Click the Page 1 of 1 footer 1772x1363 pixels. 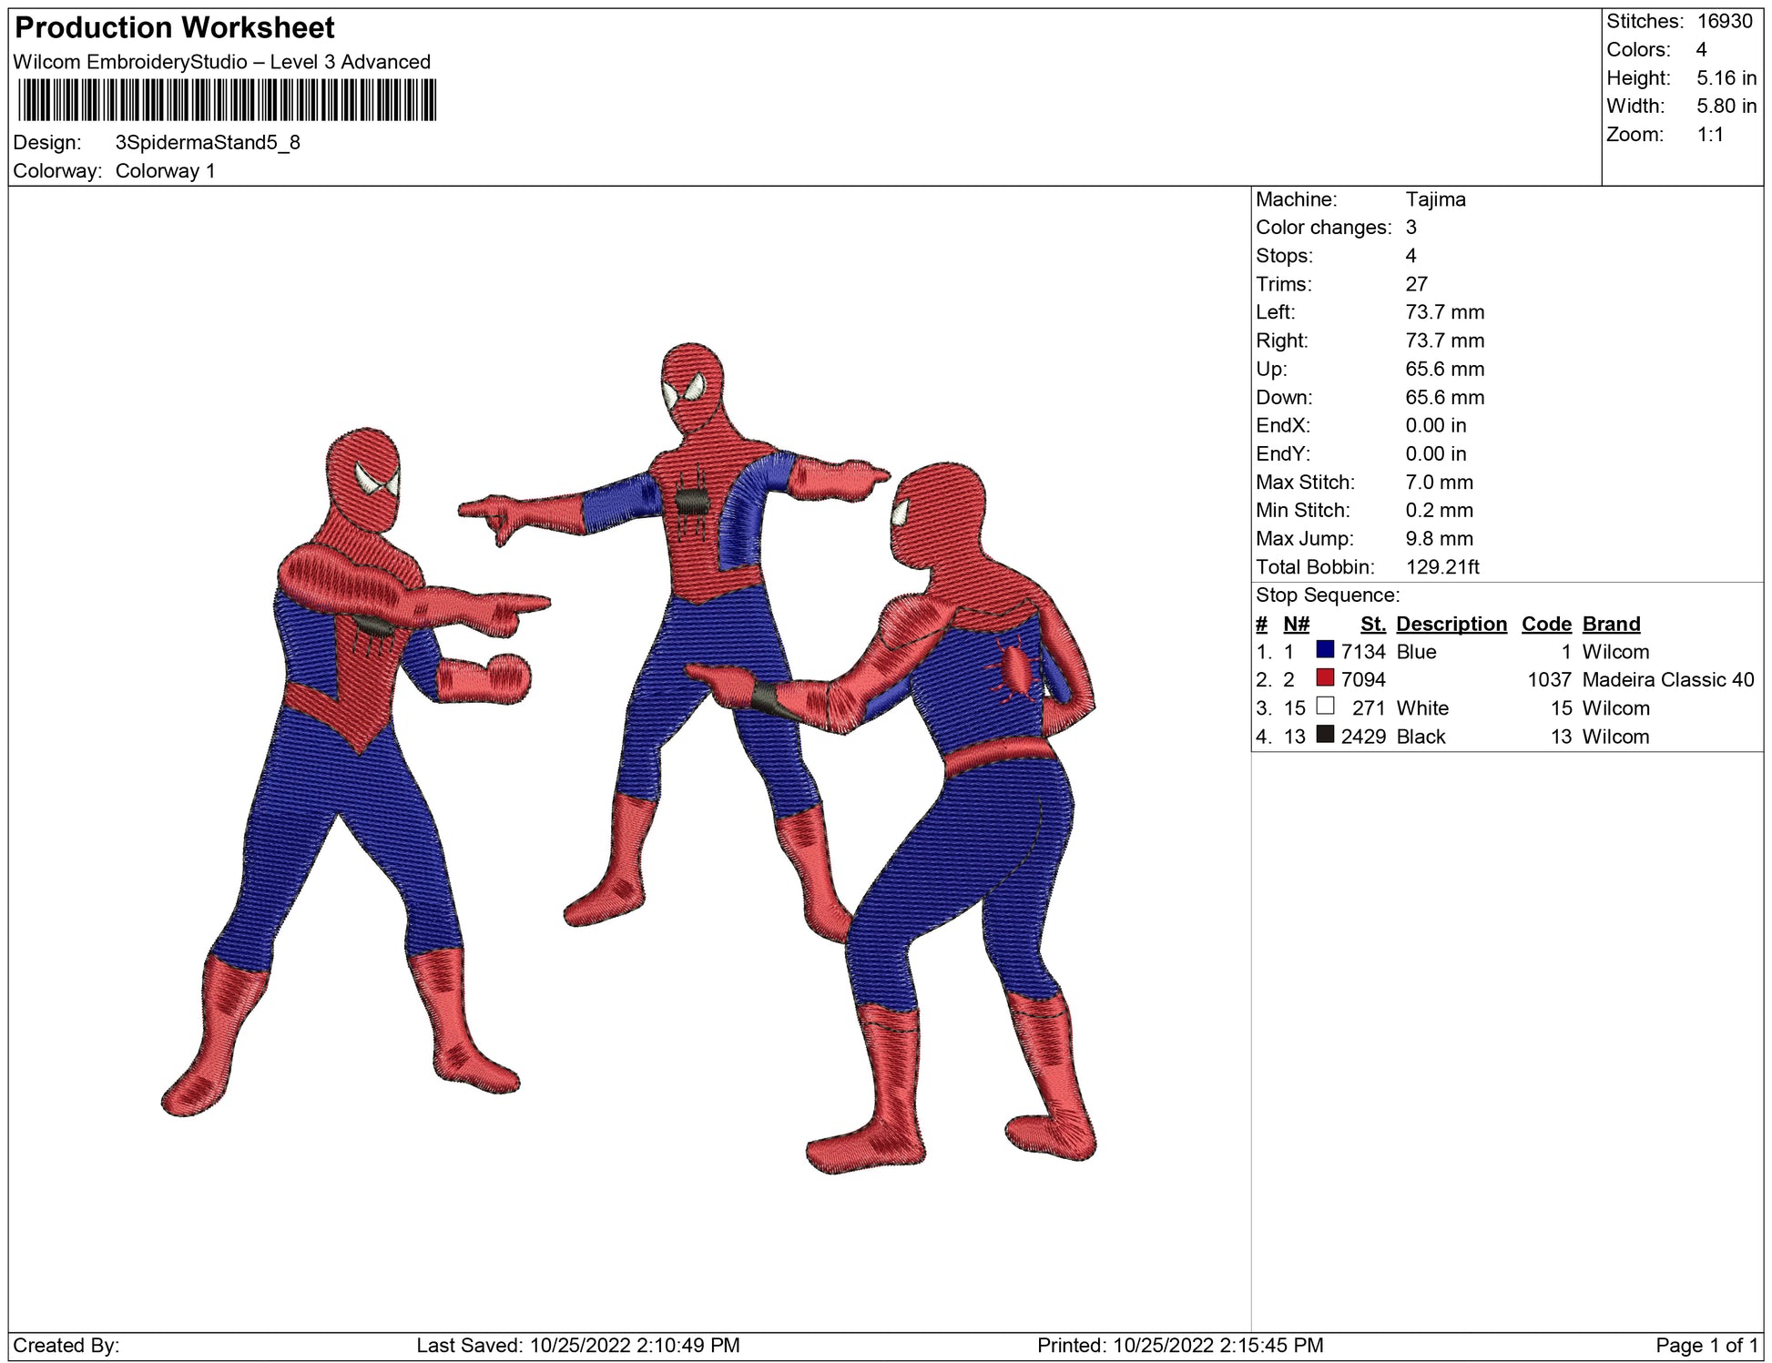pos(1706,1345)
